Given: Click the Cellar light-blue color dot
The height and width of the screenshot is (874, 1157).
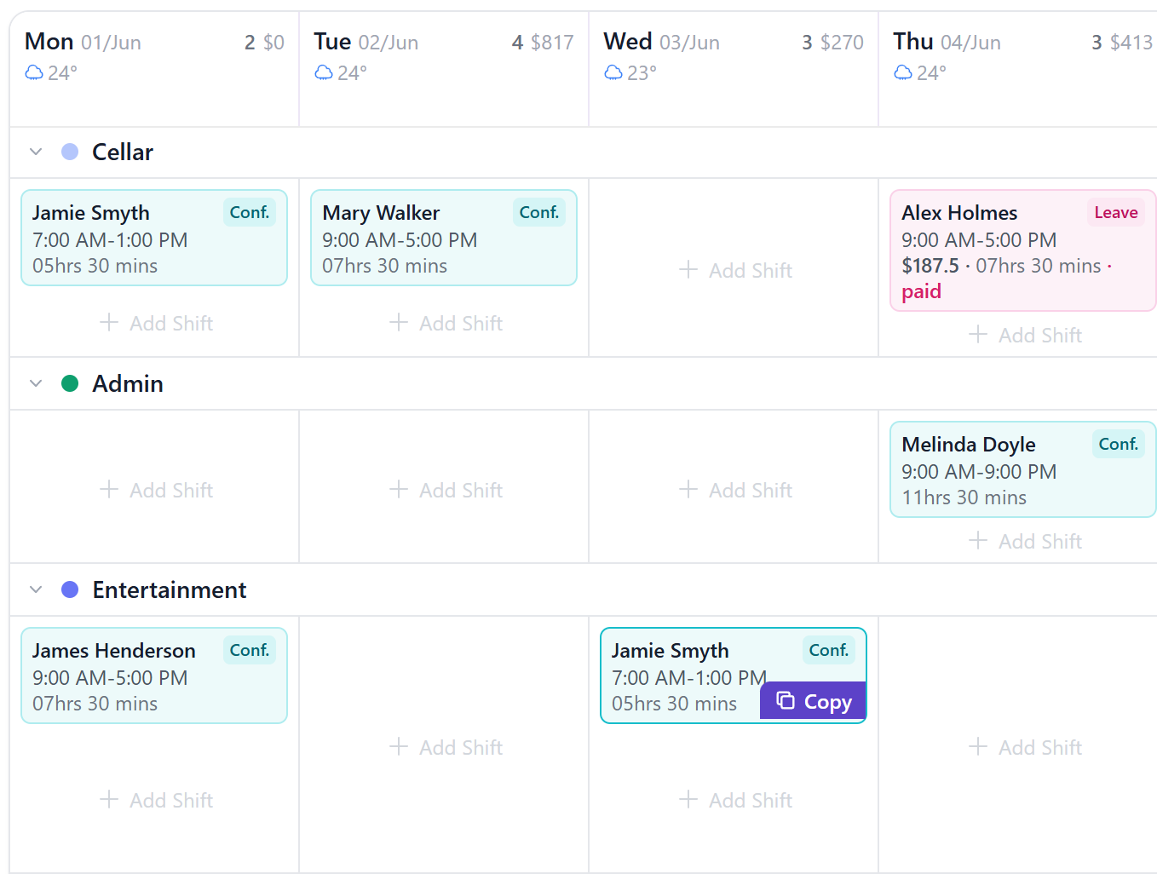Looking at the screenshot, I should [70, 152].
